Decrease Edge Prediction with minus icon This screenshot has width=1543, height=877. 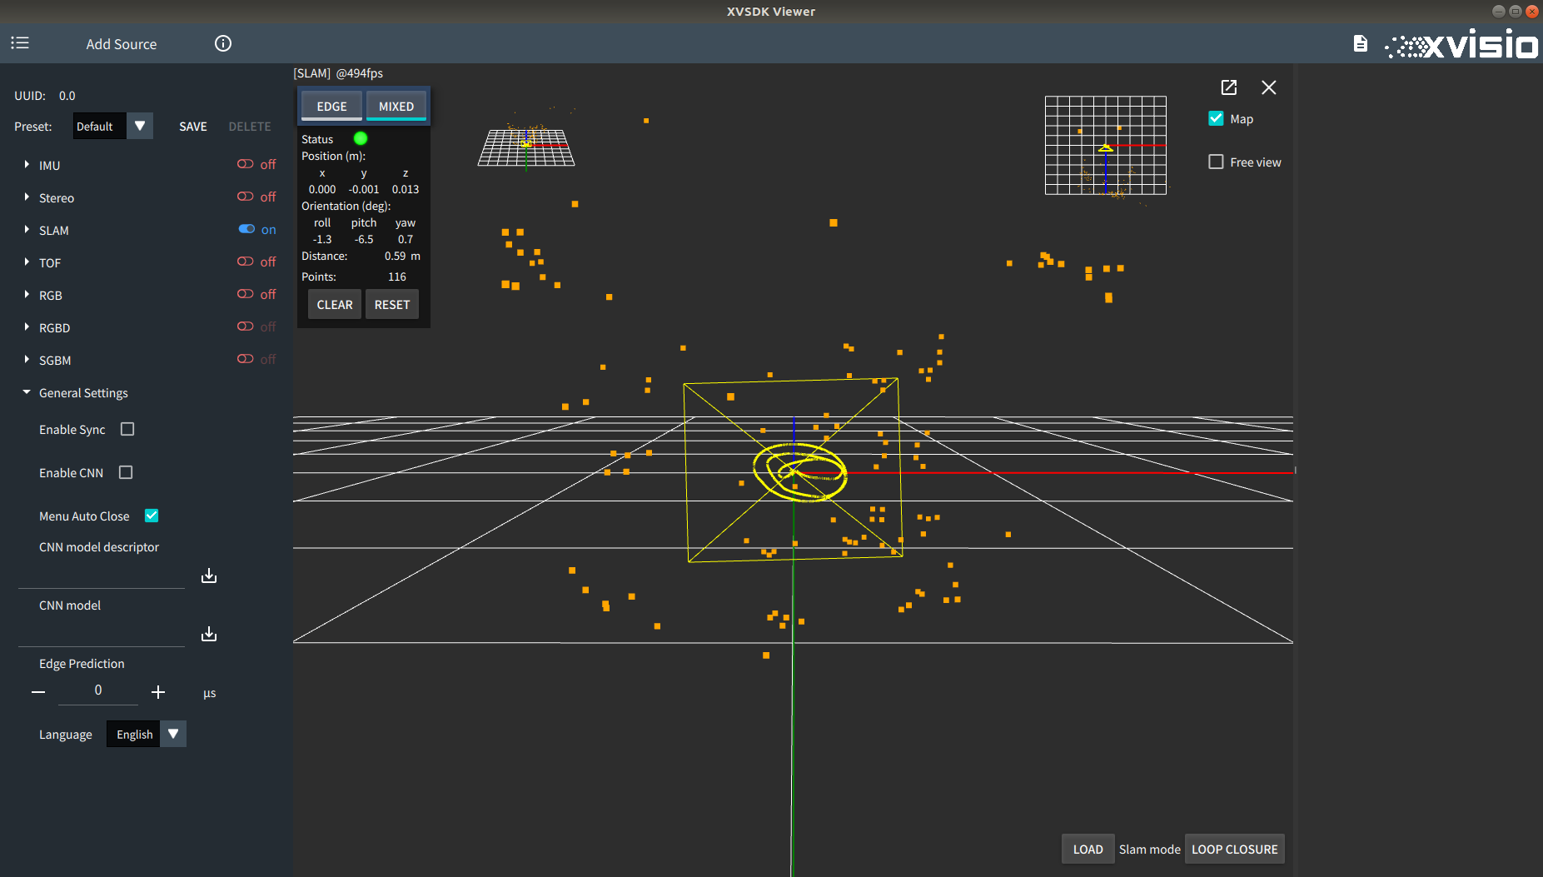point(38,692)
